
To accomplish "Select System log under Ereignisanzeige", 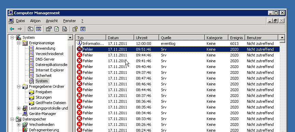I will [42, 81].
